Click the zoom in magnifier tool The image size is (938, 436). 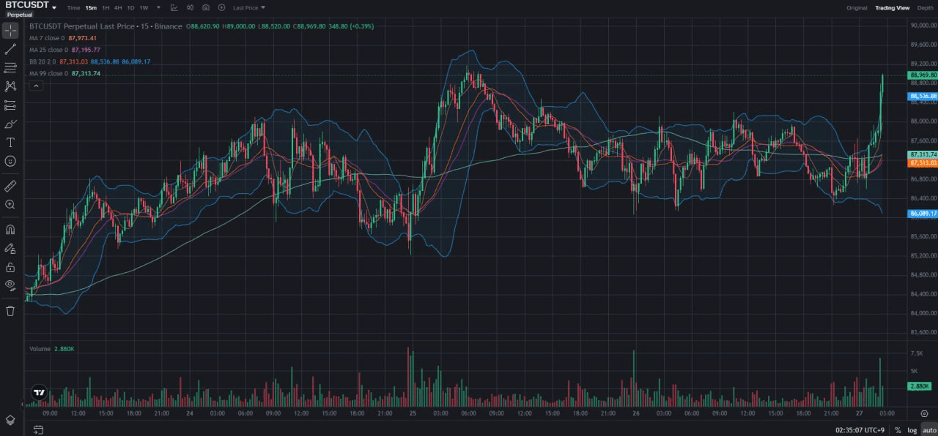10,205
